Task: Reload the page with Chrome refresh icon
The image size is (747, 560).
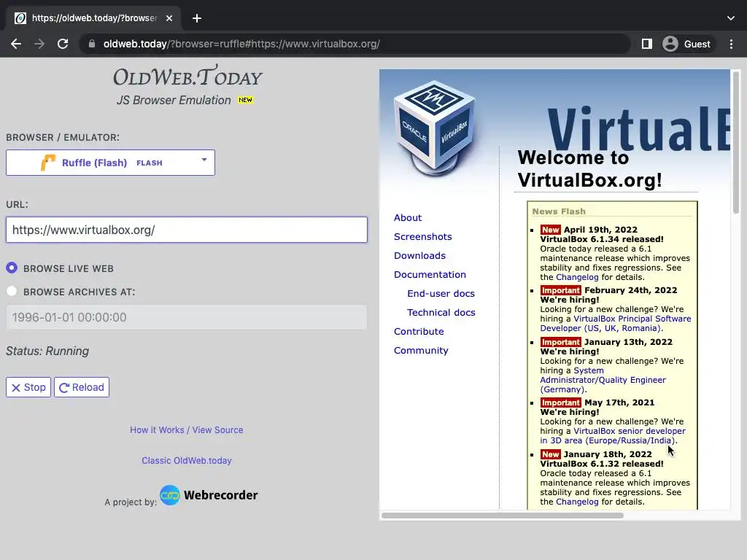Action: [63, 44]
